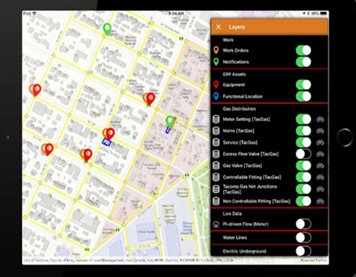Tap binoculars icon beside Non Controllable Fitting
This screenshot has width=356, height=277.
320,201
